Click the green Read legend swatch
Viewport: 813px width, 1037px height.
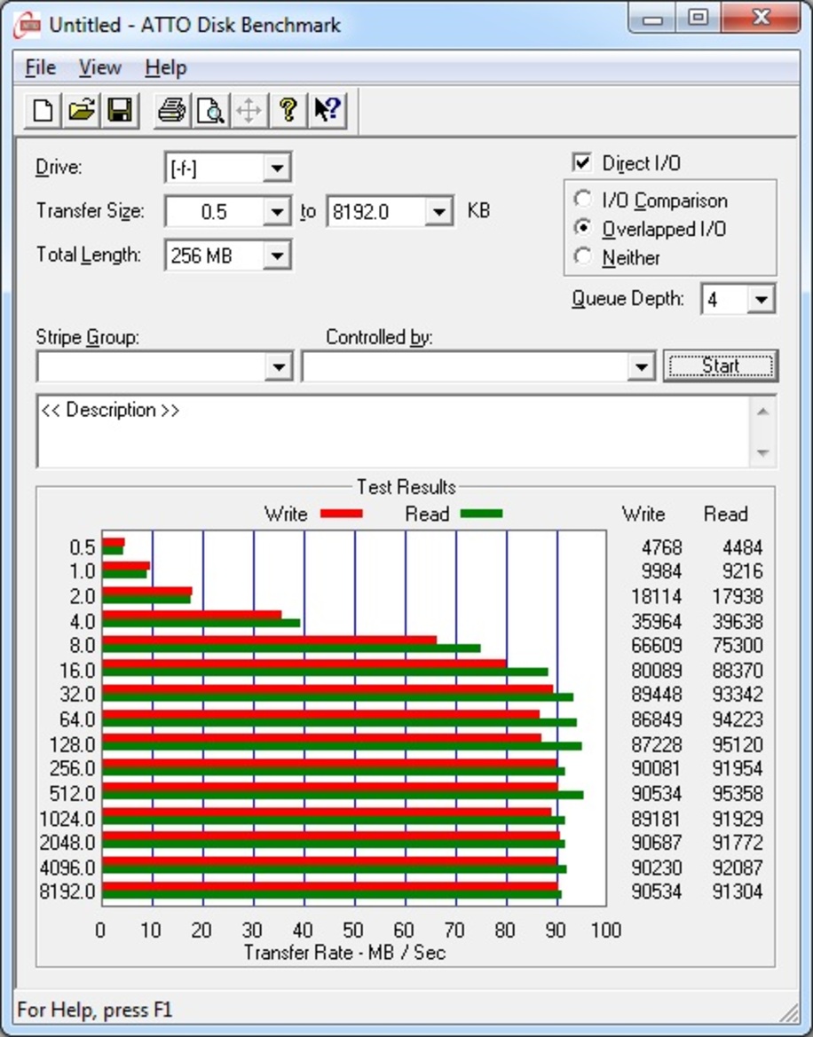[x=482, y=514]
